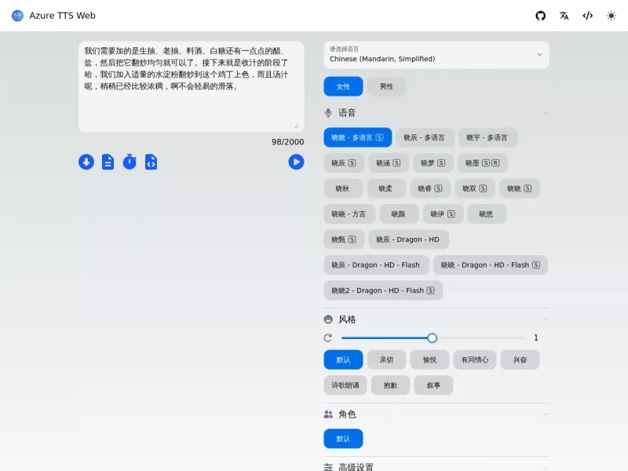
Task: Pick the 晓双 voice
Action: (x=475, y=188)
